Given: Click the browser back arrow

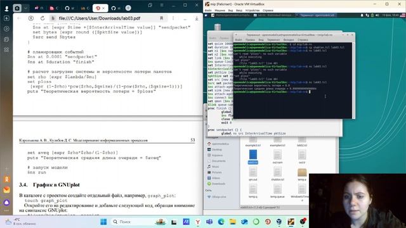Looking at the screenshot, I should pyautogui.click(x=19, y=18).
